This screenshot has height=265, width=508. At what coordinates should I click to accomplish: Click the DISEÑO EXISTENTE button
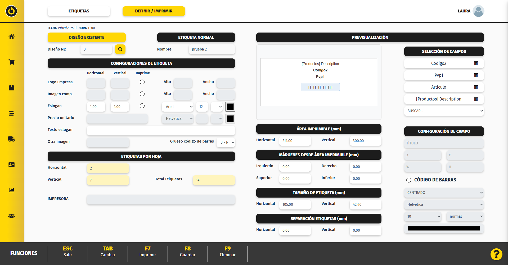87,38
